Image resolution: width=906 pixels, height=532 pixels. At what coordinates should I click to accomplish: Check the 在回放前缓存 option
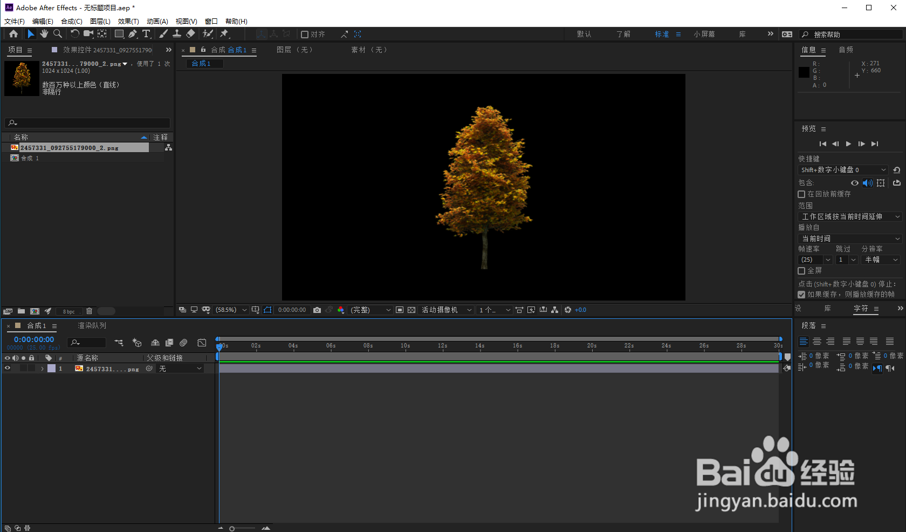(x=801, y=194)
